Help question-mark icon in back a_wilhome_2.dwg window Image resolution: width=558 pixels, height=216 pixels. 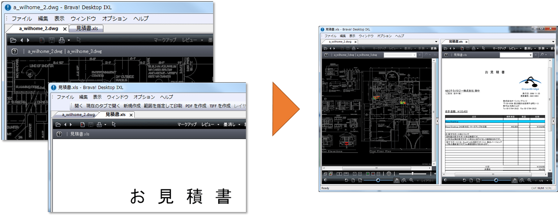point(15,51)
